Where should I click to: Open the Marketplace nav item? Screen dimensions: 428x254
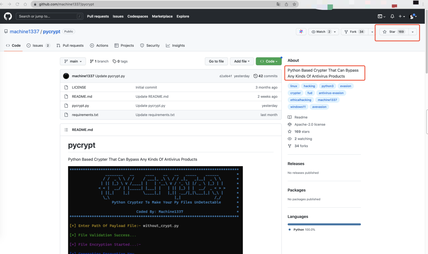click(x=162, y=16)
